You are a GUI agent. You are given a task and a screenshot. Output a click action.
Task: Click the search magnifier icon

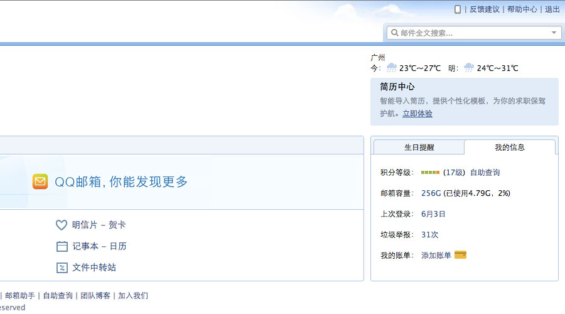(x=395, y=33)
